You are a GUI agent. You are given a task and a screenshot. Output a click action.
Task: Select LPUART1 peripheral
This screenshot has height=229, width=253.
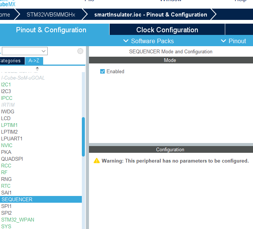(12, 139)
